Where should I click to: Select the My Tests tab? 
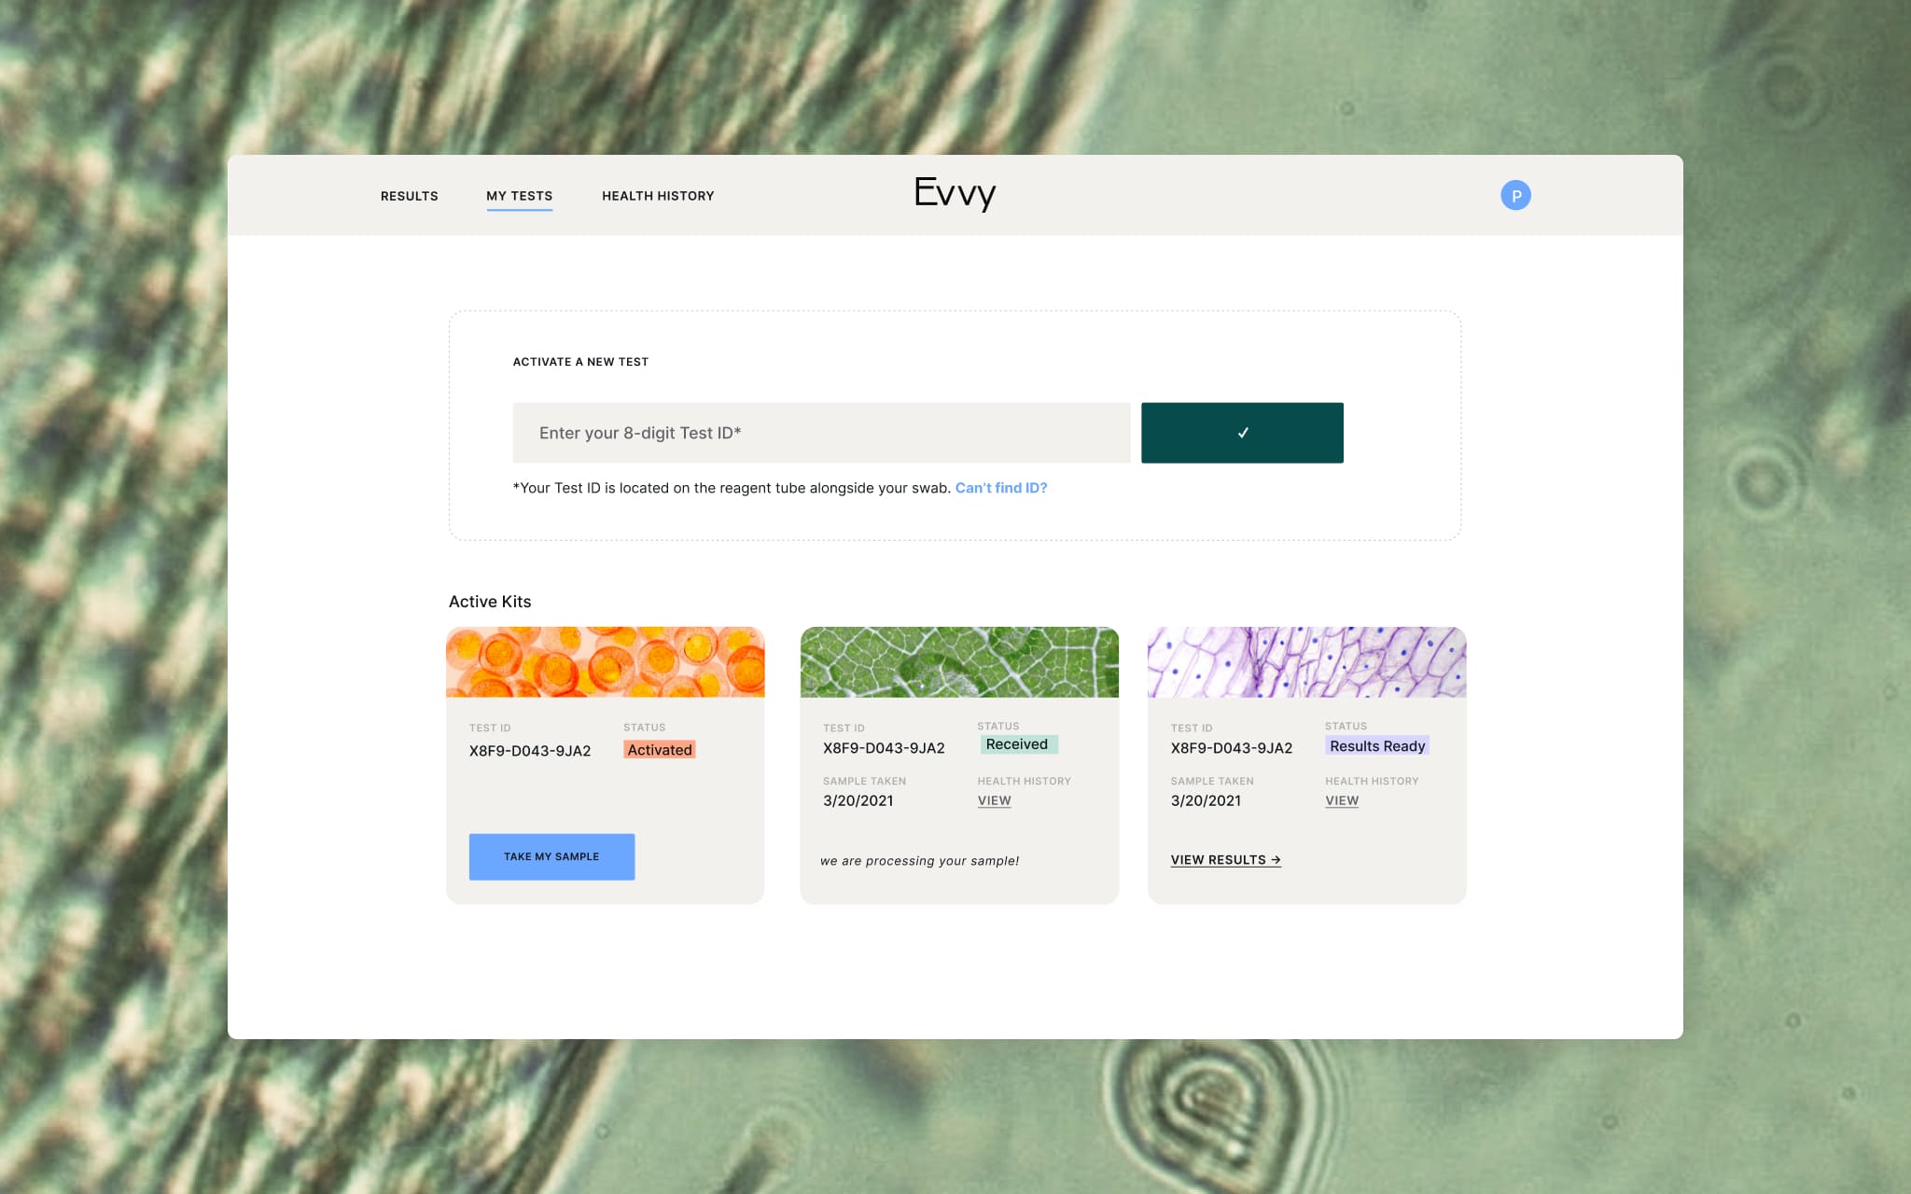point(519,196)
